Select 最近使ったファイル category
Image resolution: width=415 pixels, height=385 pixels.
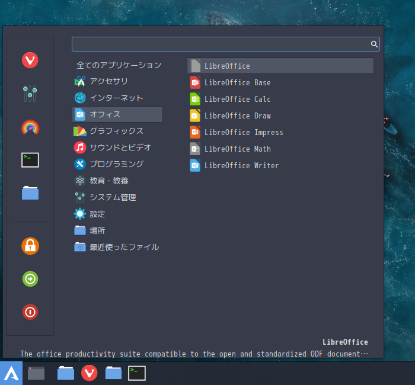pos(117,247)
